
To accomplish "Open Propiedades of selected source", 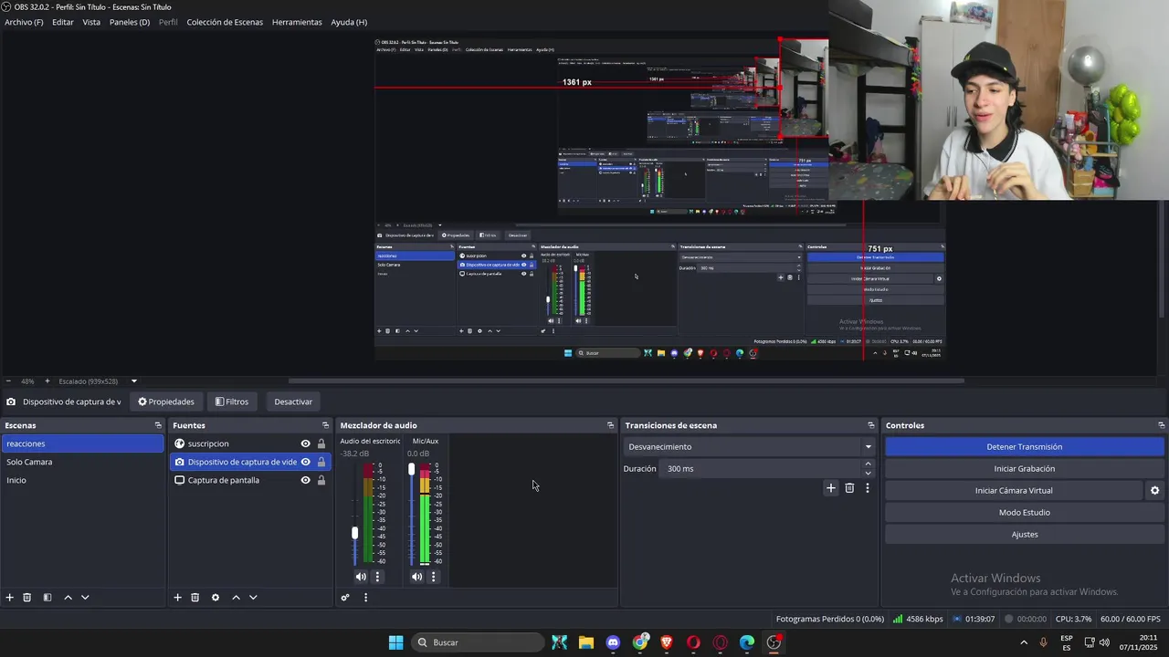I will [166, 401].
